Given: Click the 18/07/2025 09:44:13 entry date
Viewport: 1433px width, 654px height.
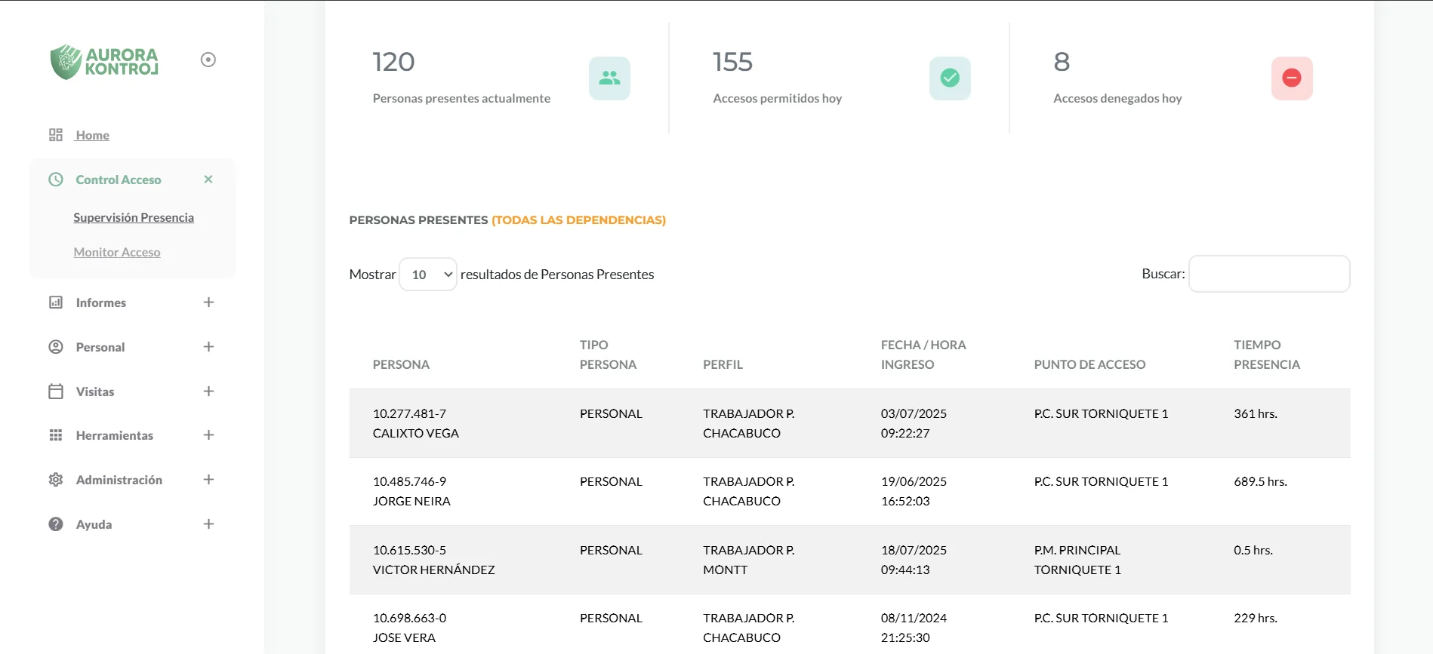Looking at the screenshot, I should pos(914,560).
